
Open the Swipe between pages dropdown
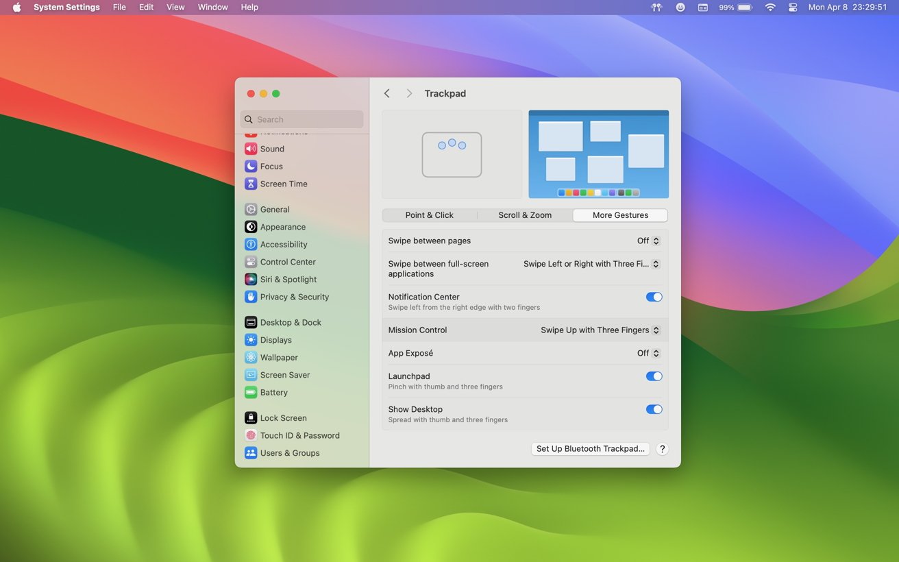coord(648,241)
